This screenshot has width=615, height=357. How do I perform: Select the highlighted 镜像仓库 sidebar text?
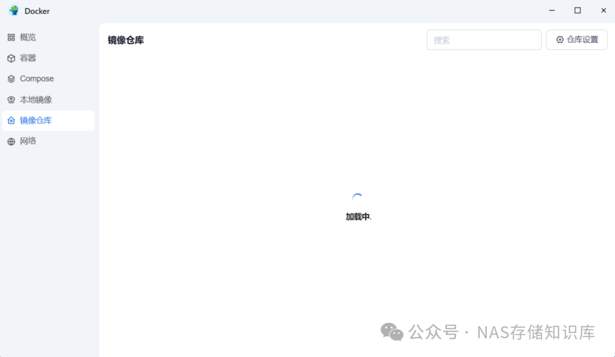coord(36,121)
